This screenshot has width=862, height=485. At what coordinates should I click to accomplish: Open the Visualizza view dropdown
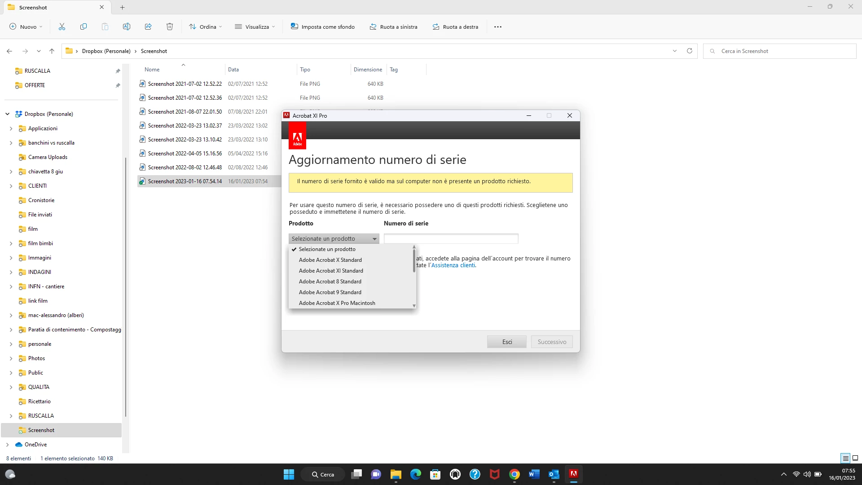(255, 26)
